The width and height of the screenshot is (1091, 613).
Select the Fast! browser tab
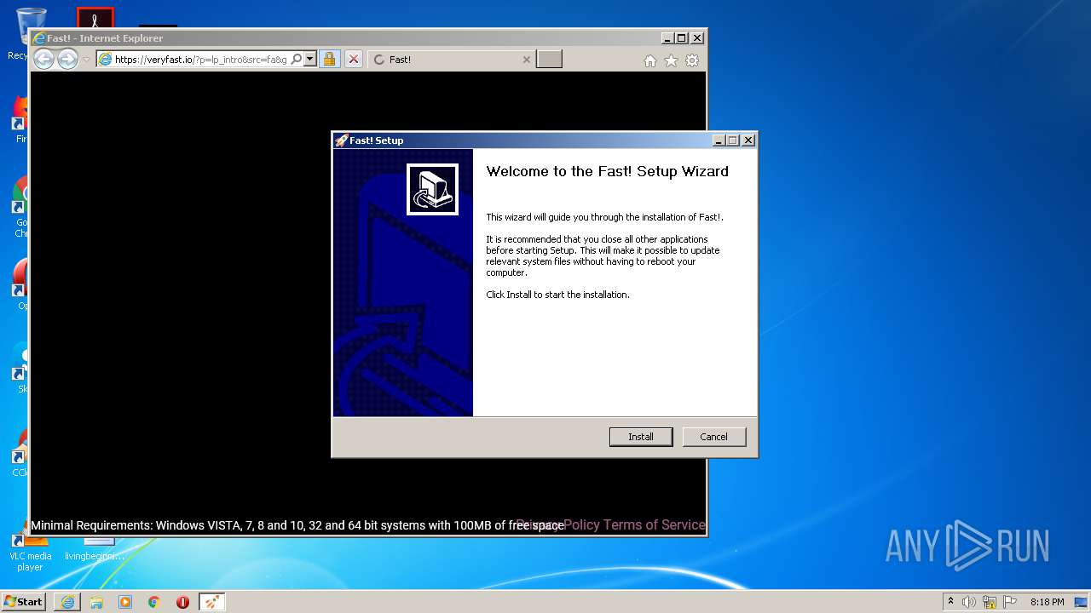click(x=452, y=60)
